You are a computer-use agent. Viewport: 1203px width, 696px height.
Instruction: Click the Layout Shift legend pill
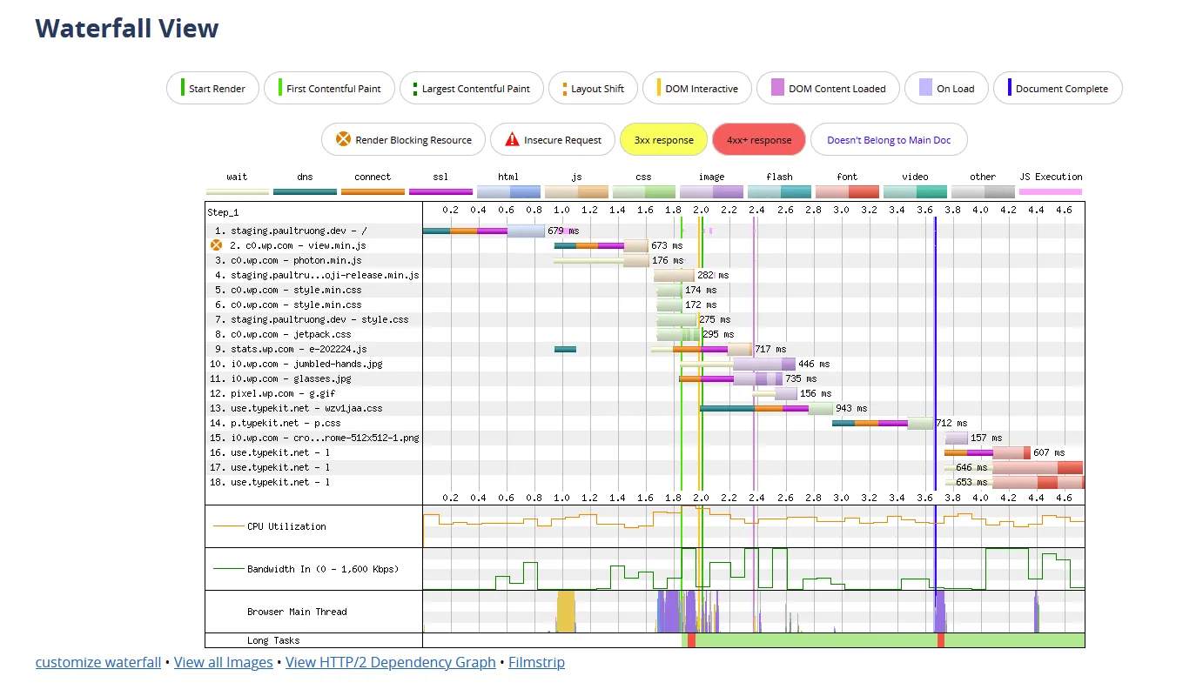pos(594,88)
